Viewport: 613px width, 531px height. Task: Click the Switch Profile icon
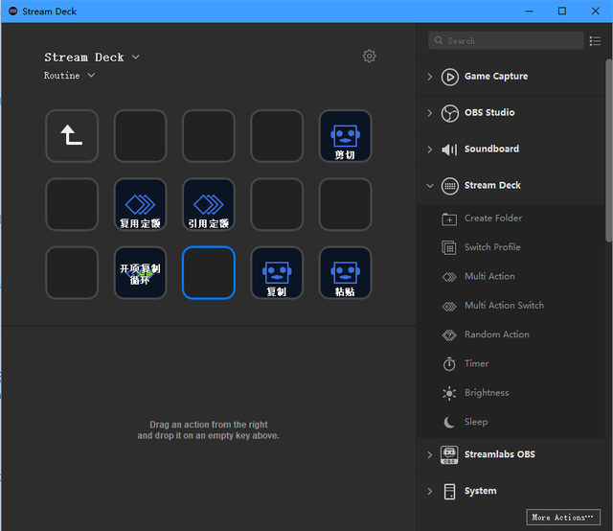[449, 247]
